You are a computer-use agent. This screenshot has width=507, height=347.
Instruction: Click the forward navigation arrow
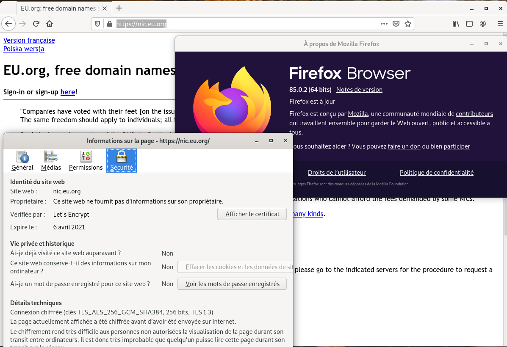[x=22, y=24]
